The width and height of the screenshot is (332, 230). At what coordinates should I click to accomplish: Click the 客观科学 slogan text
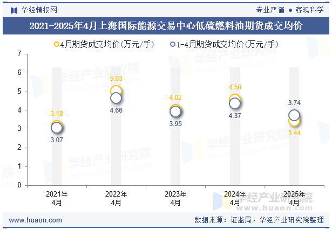coord(309,10)
